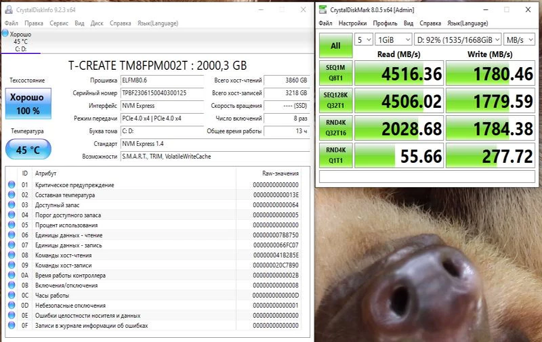Click status circle for attribute 06 Единицы данных - чтение

point(12,235)
